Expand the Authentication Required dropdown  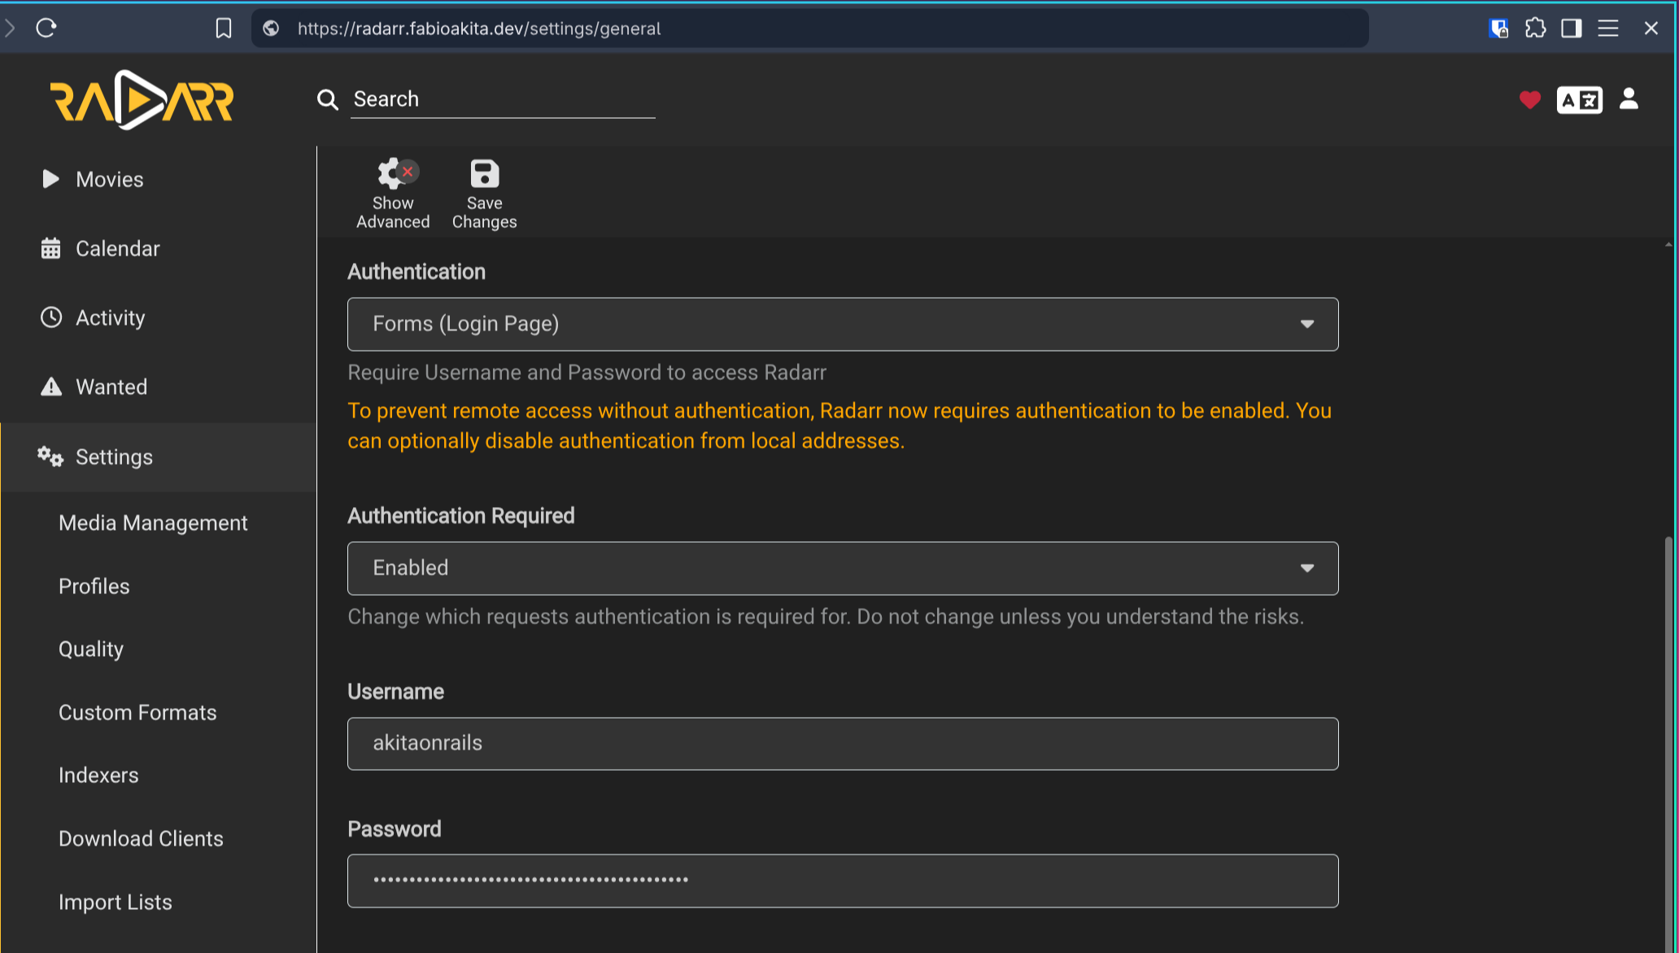pyautogui.click(x=843, y=568)
